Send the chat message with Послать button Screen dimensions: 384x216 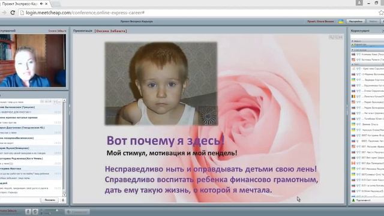[x=50, y=200]
